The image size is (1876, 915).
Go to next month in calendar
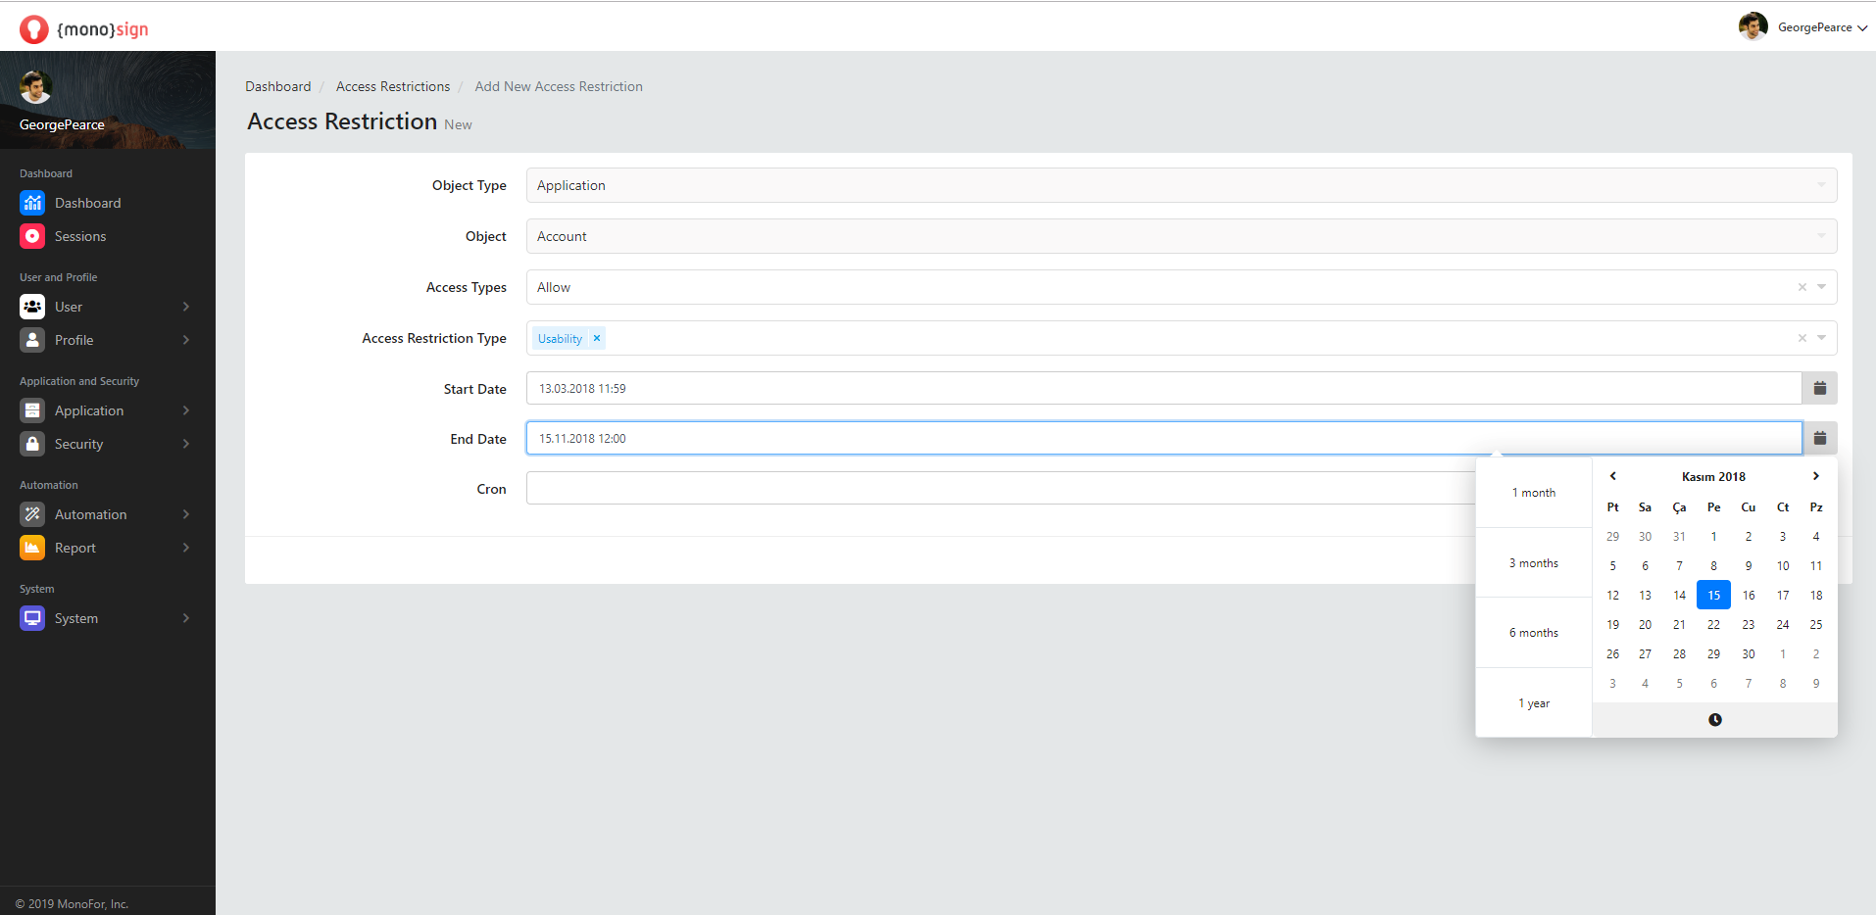1815,476
